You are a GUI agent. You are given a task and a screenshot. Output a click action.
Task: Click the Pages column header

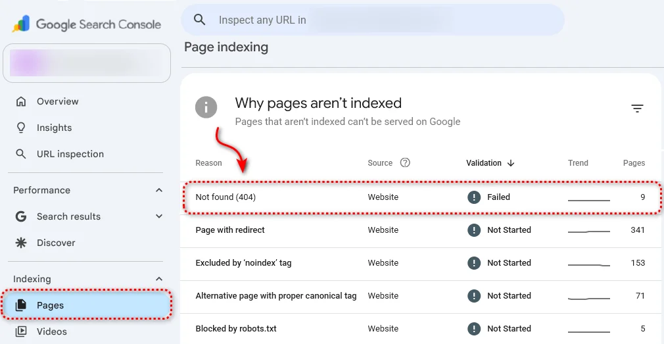pyautogui.click(x=634, y=163)
